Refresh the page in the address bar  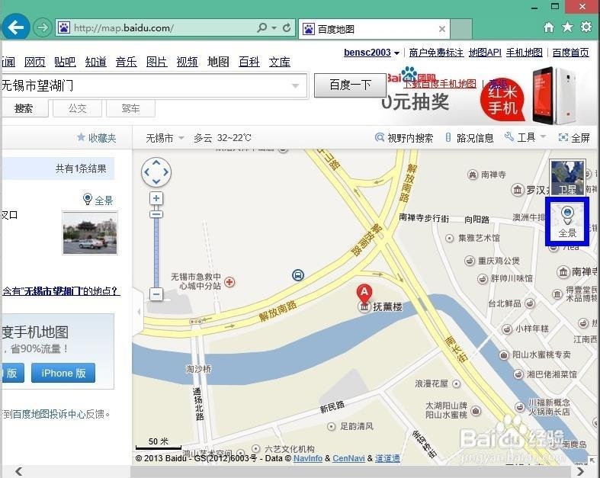(x=287, y=27)
